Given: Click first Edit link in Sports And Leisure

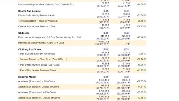Looking at the screenshot, I should coord(106,11).
